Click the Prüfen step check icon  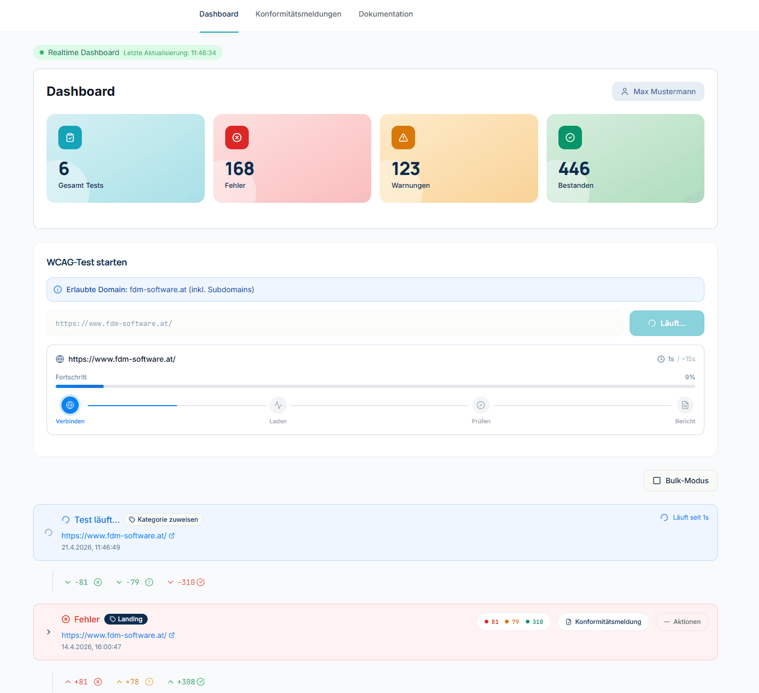click(481, 405)
